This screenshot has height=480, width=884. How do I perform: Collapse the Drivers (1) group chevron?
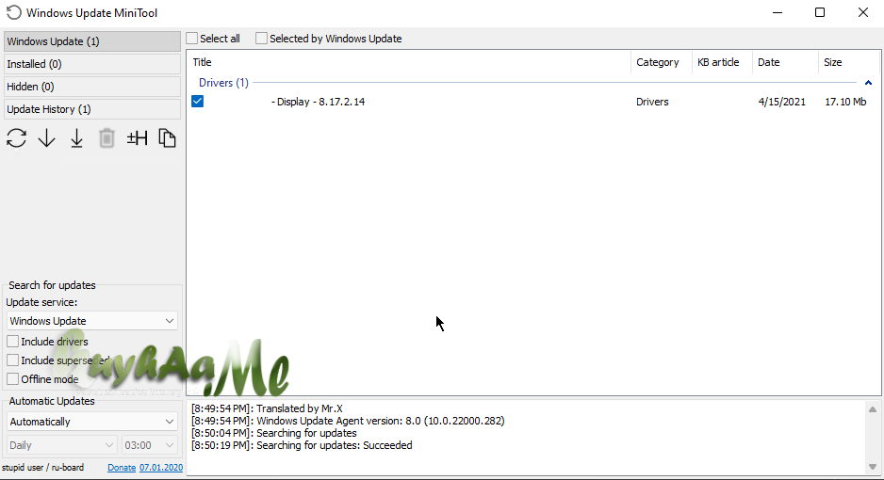[868, 83]
